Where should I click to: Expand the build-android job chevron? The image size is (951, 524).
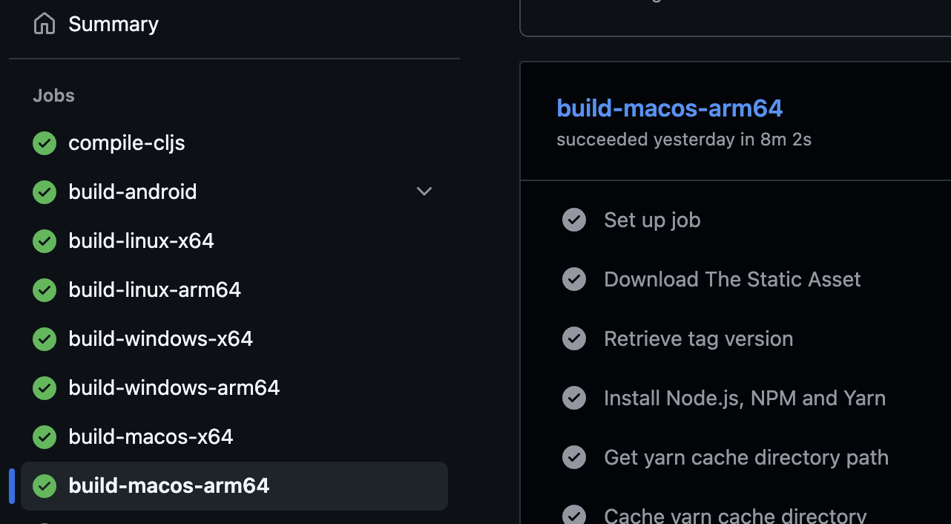424,191
